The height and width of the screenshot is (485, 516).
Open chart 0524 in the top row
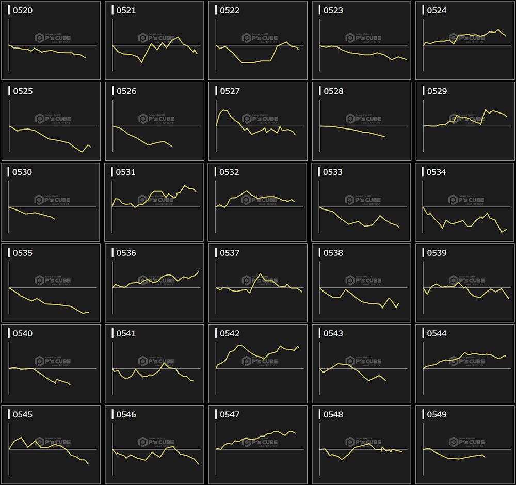point(465,40)
